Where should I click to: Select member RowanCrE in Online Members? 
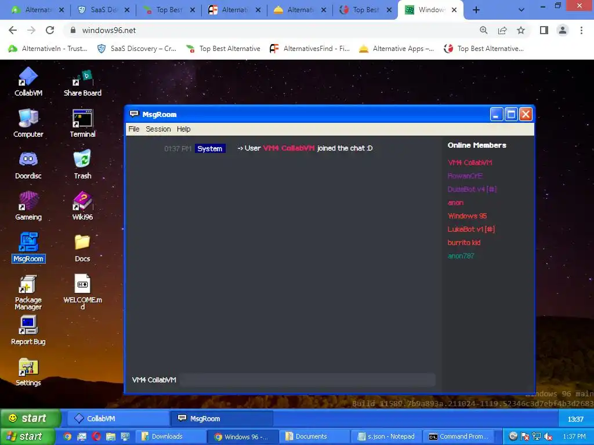tap(465, 176)
